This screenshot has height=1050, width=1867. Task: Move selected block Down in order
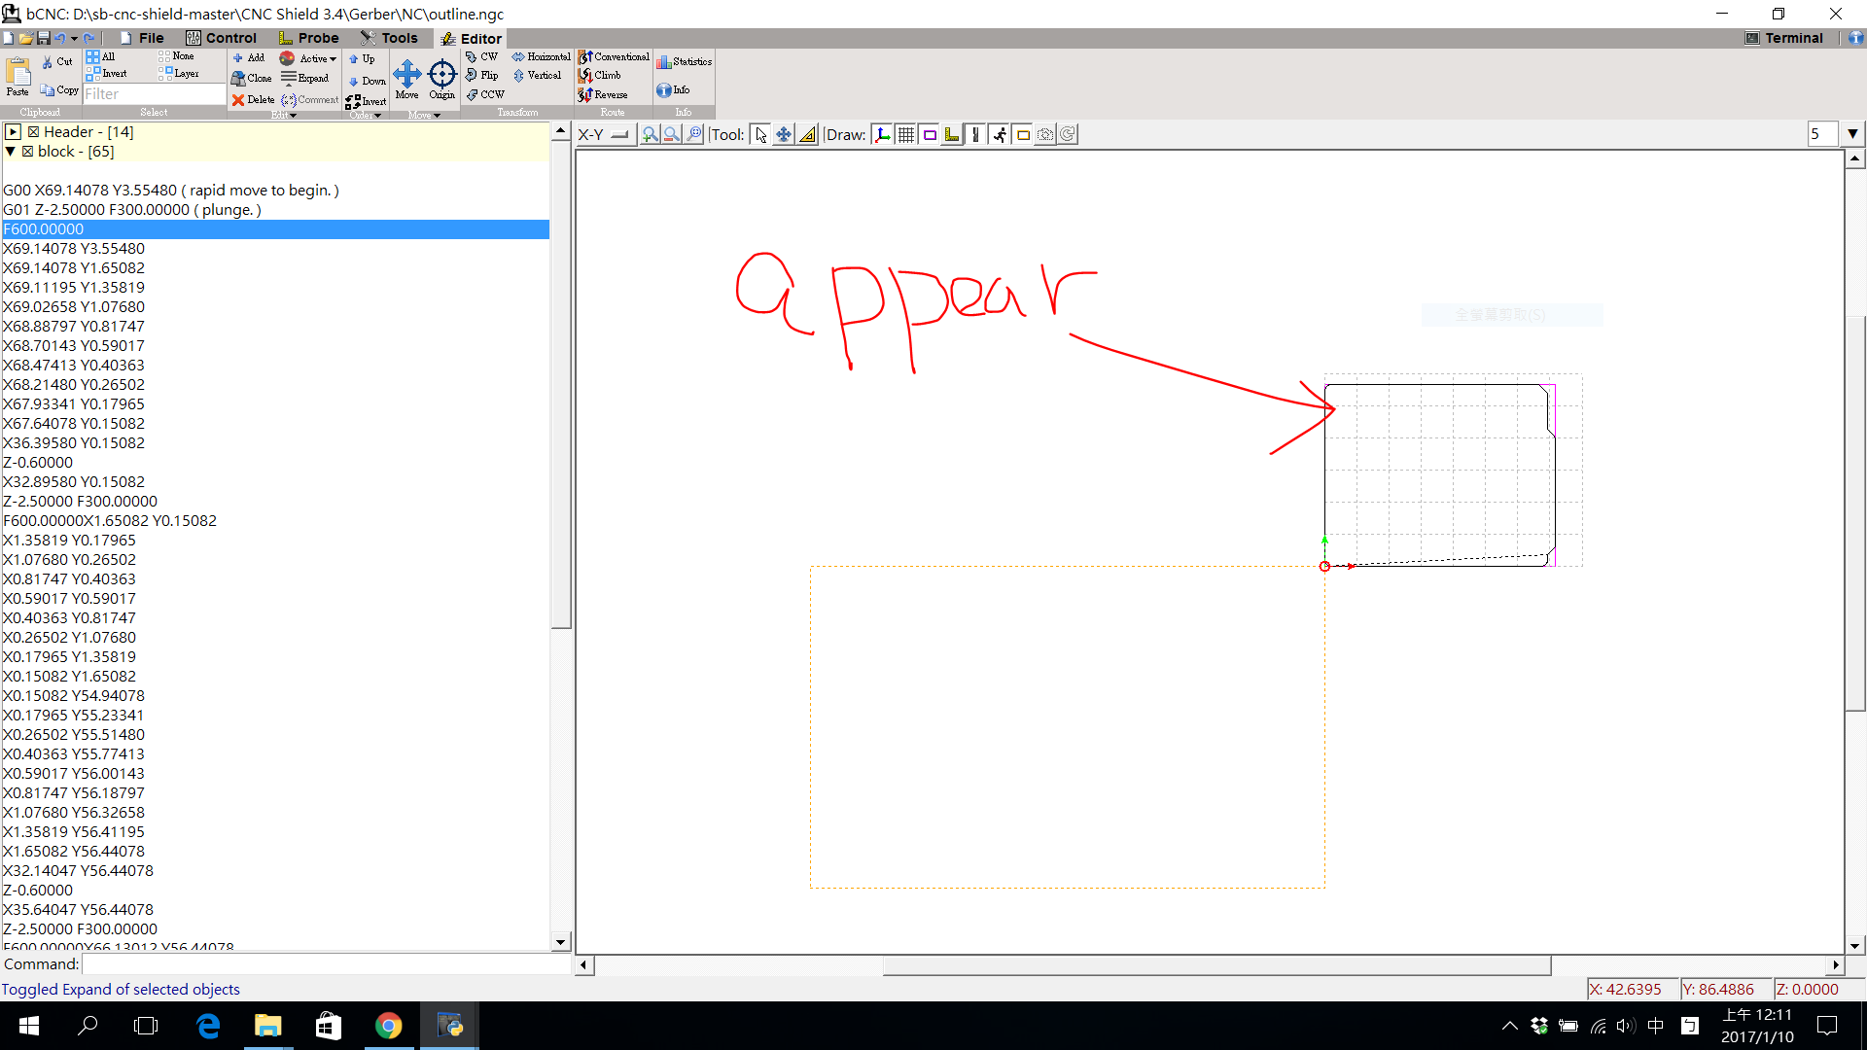(x=367, y=82)
